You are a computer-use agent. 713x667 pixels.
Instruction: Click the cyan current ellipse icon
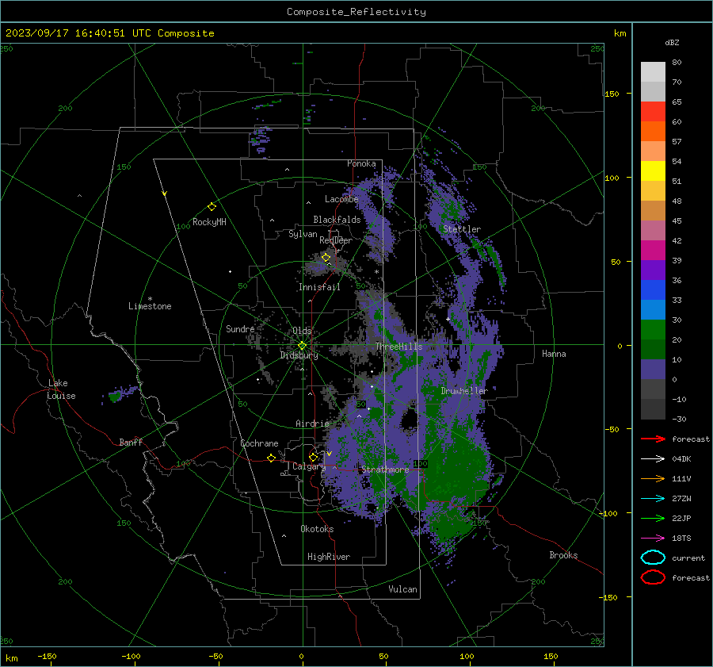point(653,558)
